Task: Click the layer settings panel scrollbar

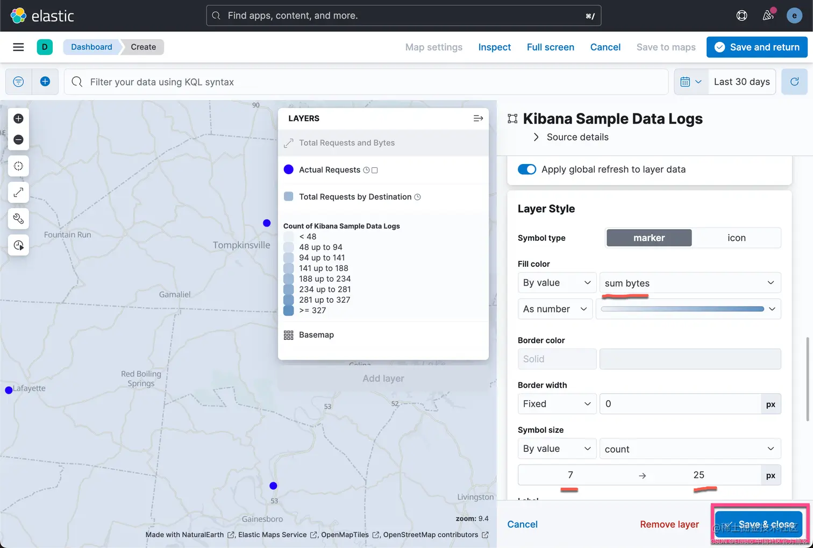Action: (x=808, y=379)
